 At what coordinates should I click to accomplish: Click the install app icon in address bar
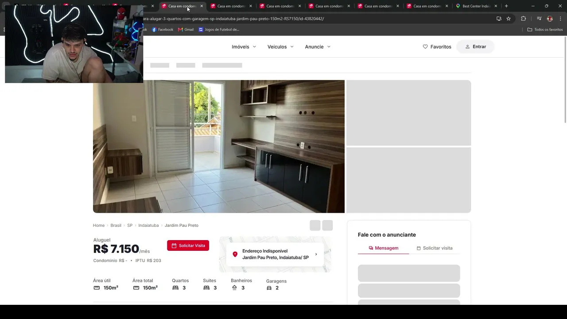(x=499, y=19)
